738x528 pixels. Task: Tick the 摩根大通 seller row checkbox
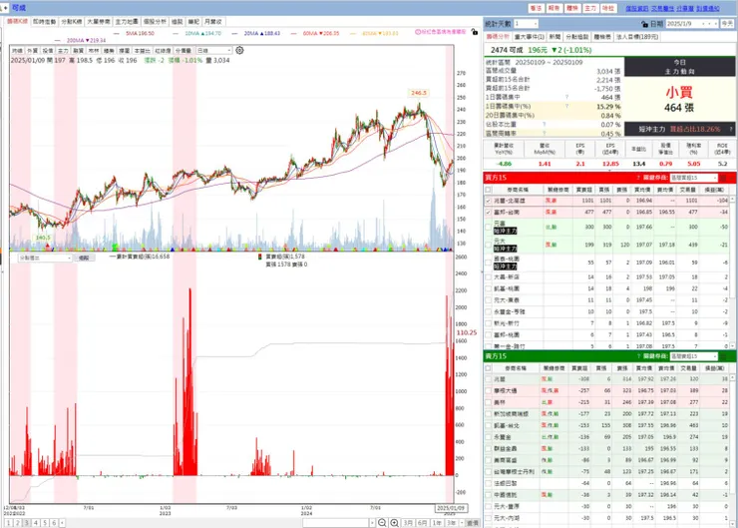coord(488,391)
